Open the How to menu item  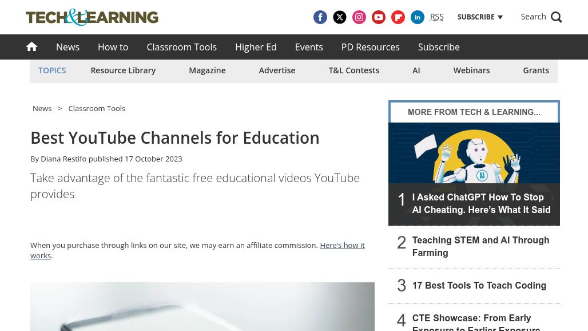click(113, 47)
